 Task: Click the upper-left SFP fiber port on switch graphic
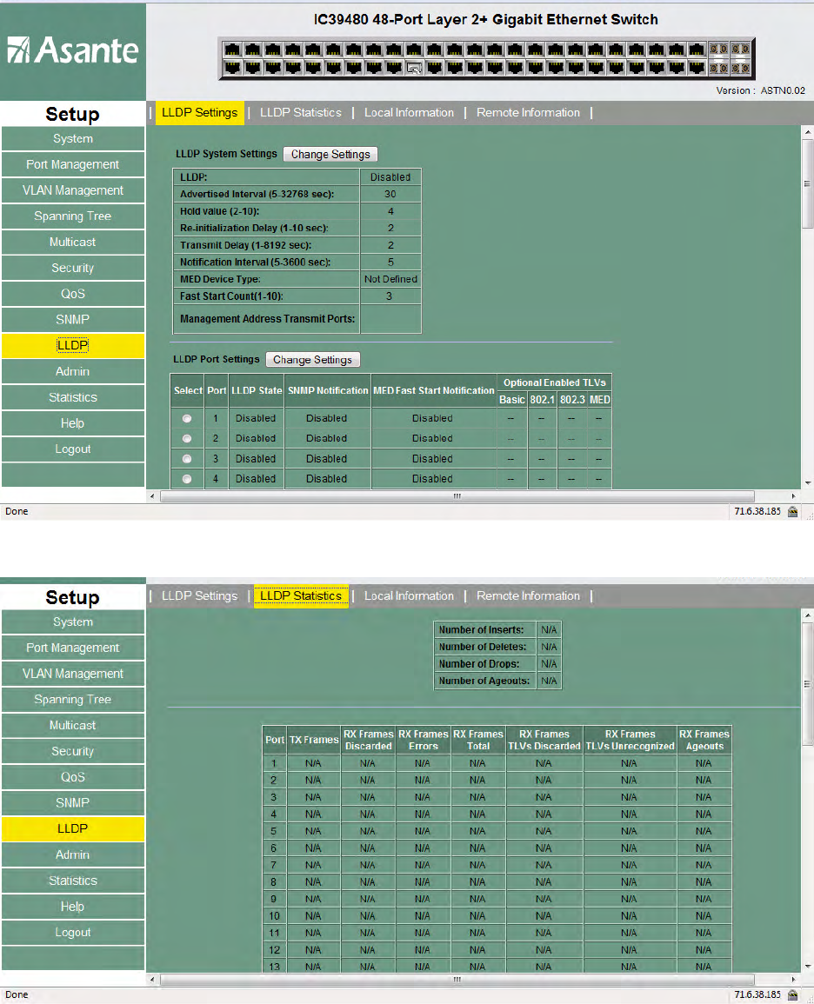click(x=718, y=50)
